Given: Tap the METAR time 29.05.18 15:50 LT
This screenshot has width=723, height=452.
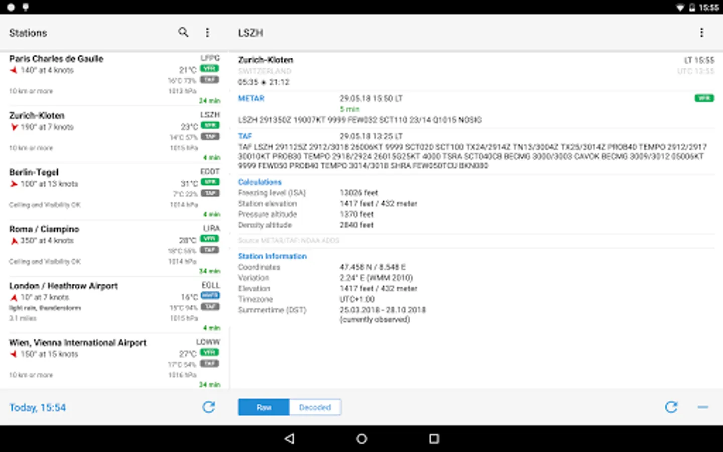Looking at the screenshot, I should tap(371, 98).
